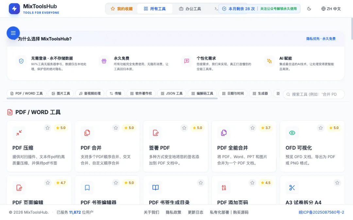This screenshot has width=353, height=220.
Task: Open PDF 添加页码 binary icon
Action: (x=224, y=187)
